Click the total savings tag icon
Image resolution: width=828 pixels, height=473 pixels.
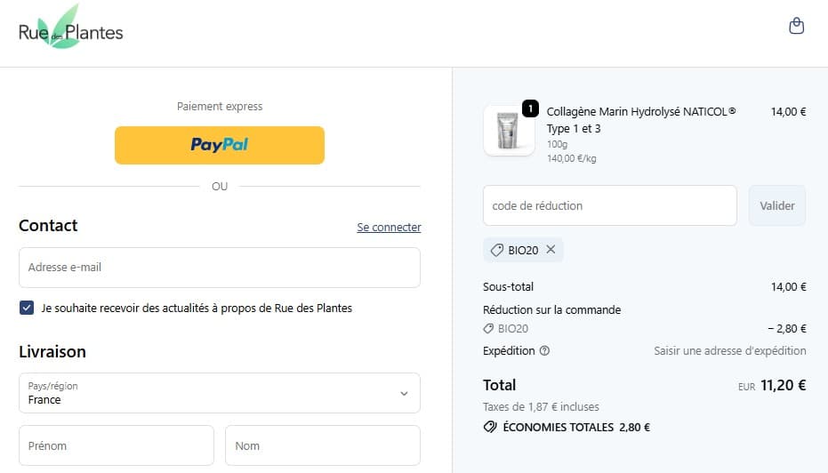coord(489,427)
